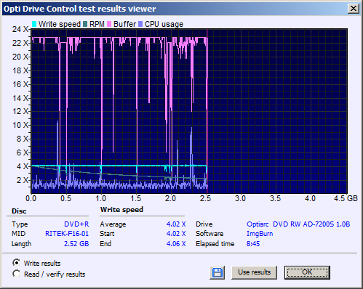Click the MID value RITEK-F16-01
363x289 pixels.
point(67,234)
